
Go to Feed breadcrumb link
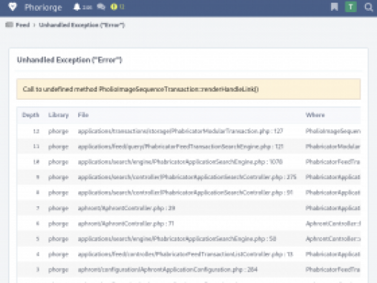(23, 25)
